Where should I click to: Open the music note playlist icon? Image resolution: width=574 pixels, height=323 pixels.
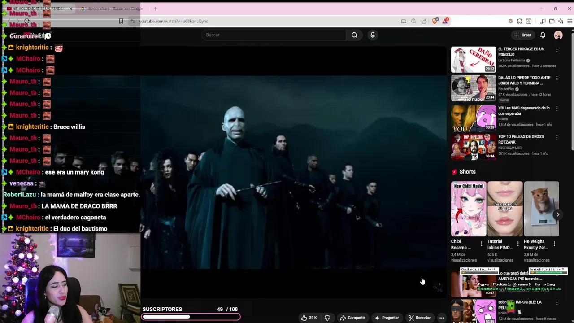(543, 21)
